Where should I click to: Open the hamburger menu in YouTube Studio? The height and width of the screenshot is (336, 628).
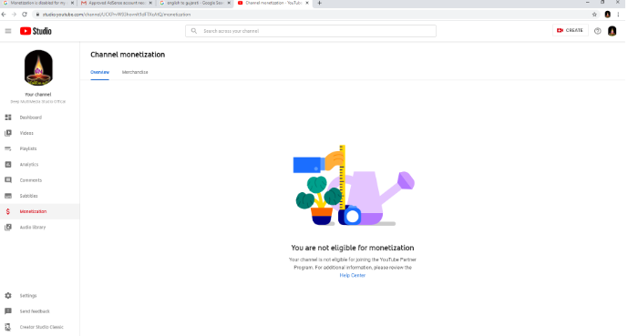pos(8,31)
